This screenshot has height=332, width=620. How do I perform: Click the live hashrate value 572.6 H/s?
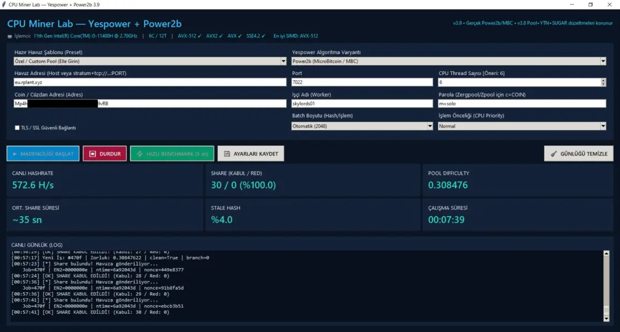click(x=33, y=185)
